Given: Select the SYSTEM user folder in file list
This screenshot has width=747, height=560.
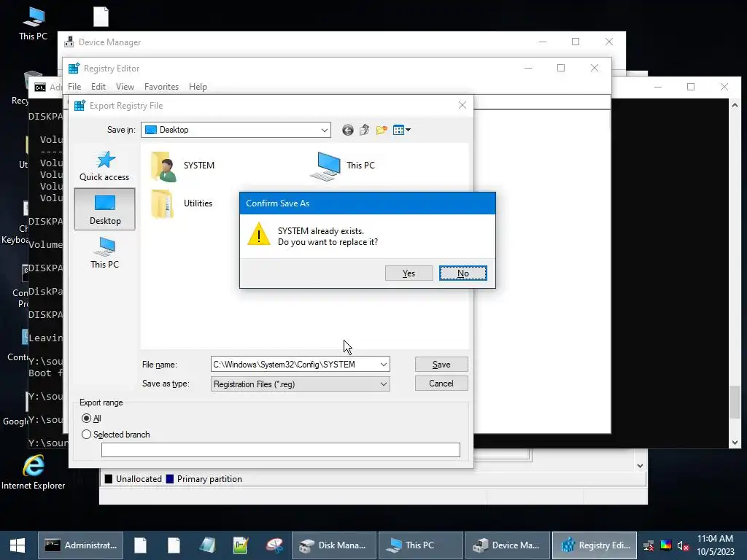Looking at the screenshot, I should 183,166.
